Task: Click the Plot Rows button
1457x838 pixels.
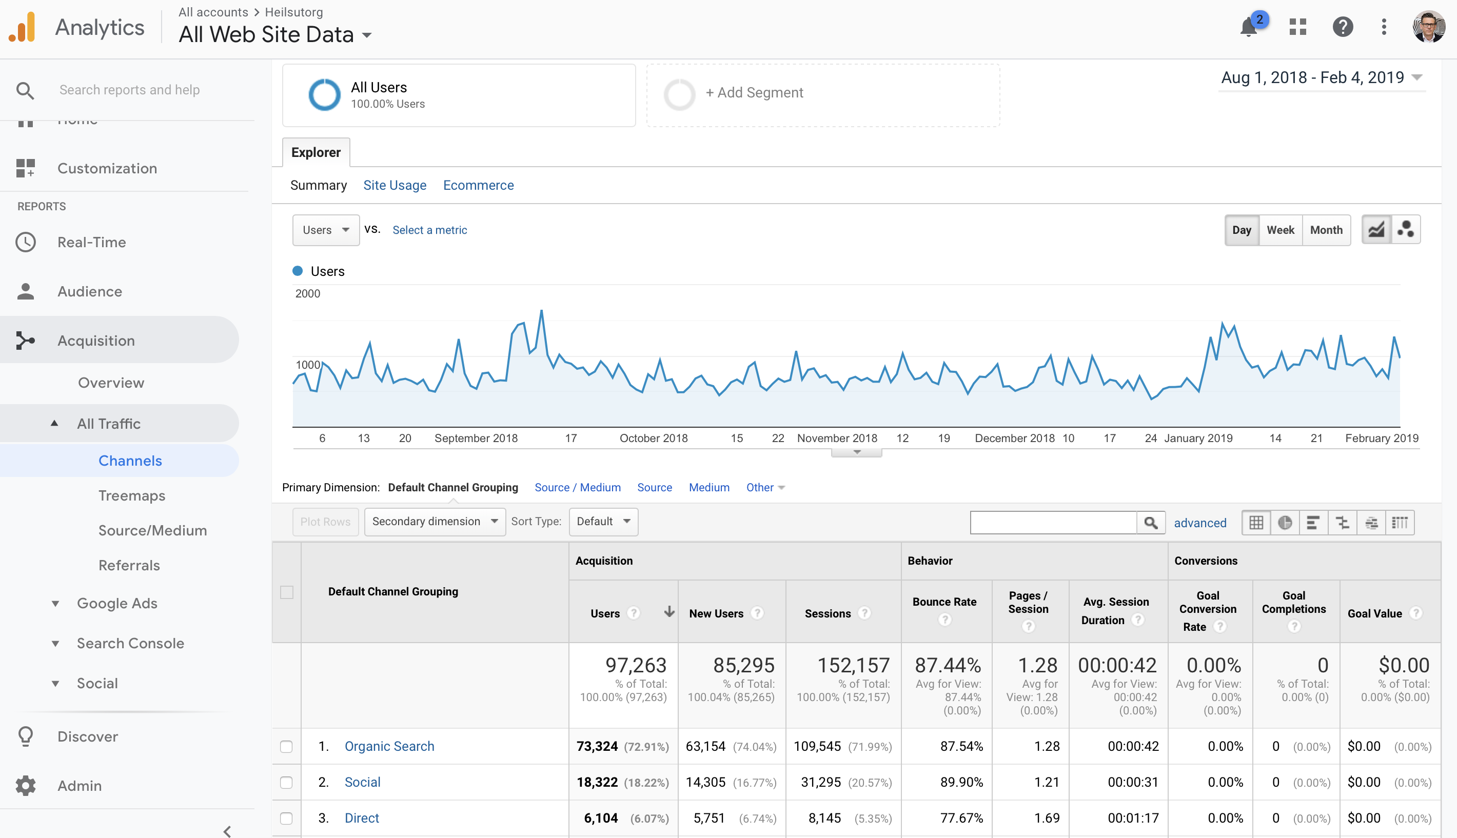Action: point(325,522)
